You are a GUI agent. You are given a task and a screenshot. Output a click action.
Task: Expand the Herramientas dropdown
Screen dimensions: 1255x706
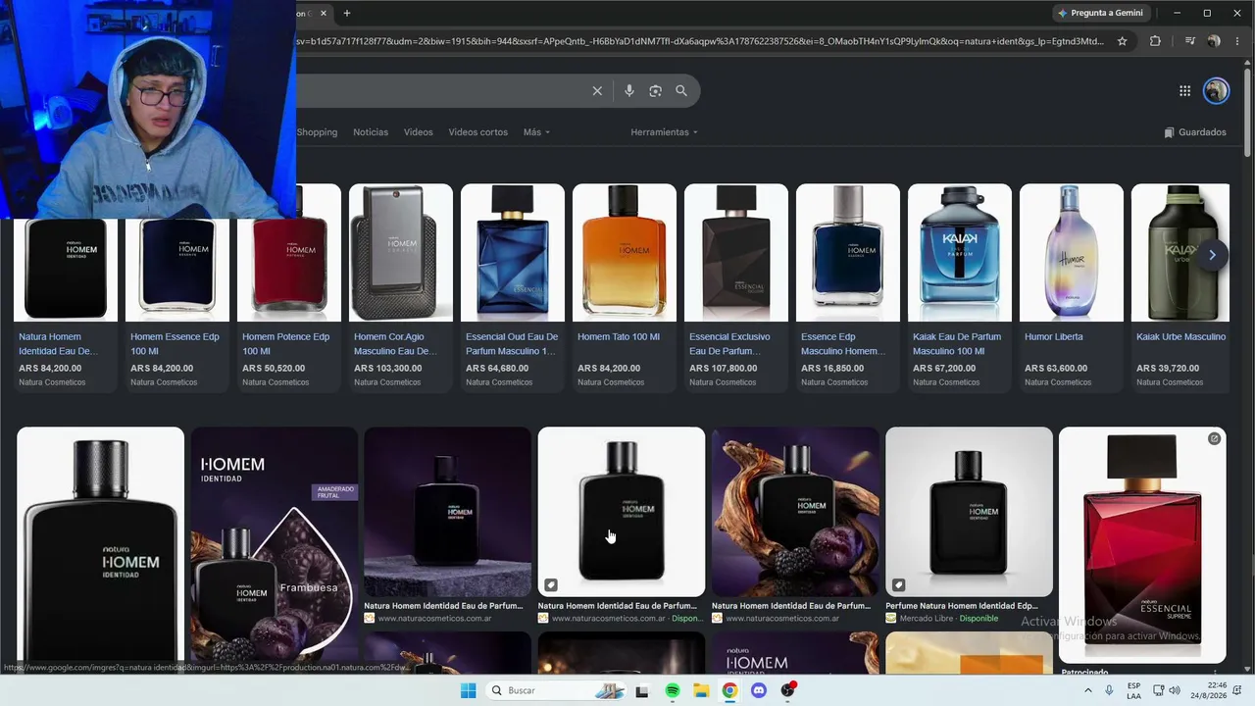(x=665, y=132)
